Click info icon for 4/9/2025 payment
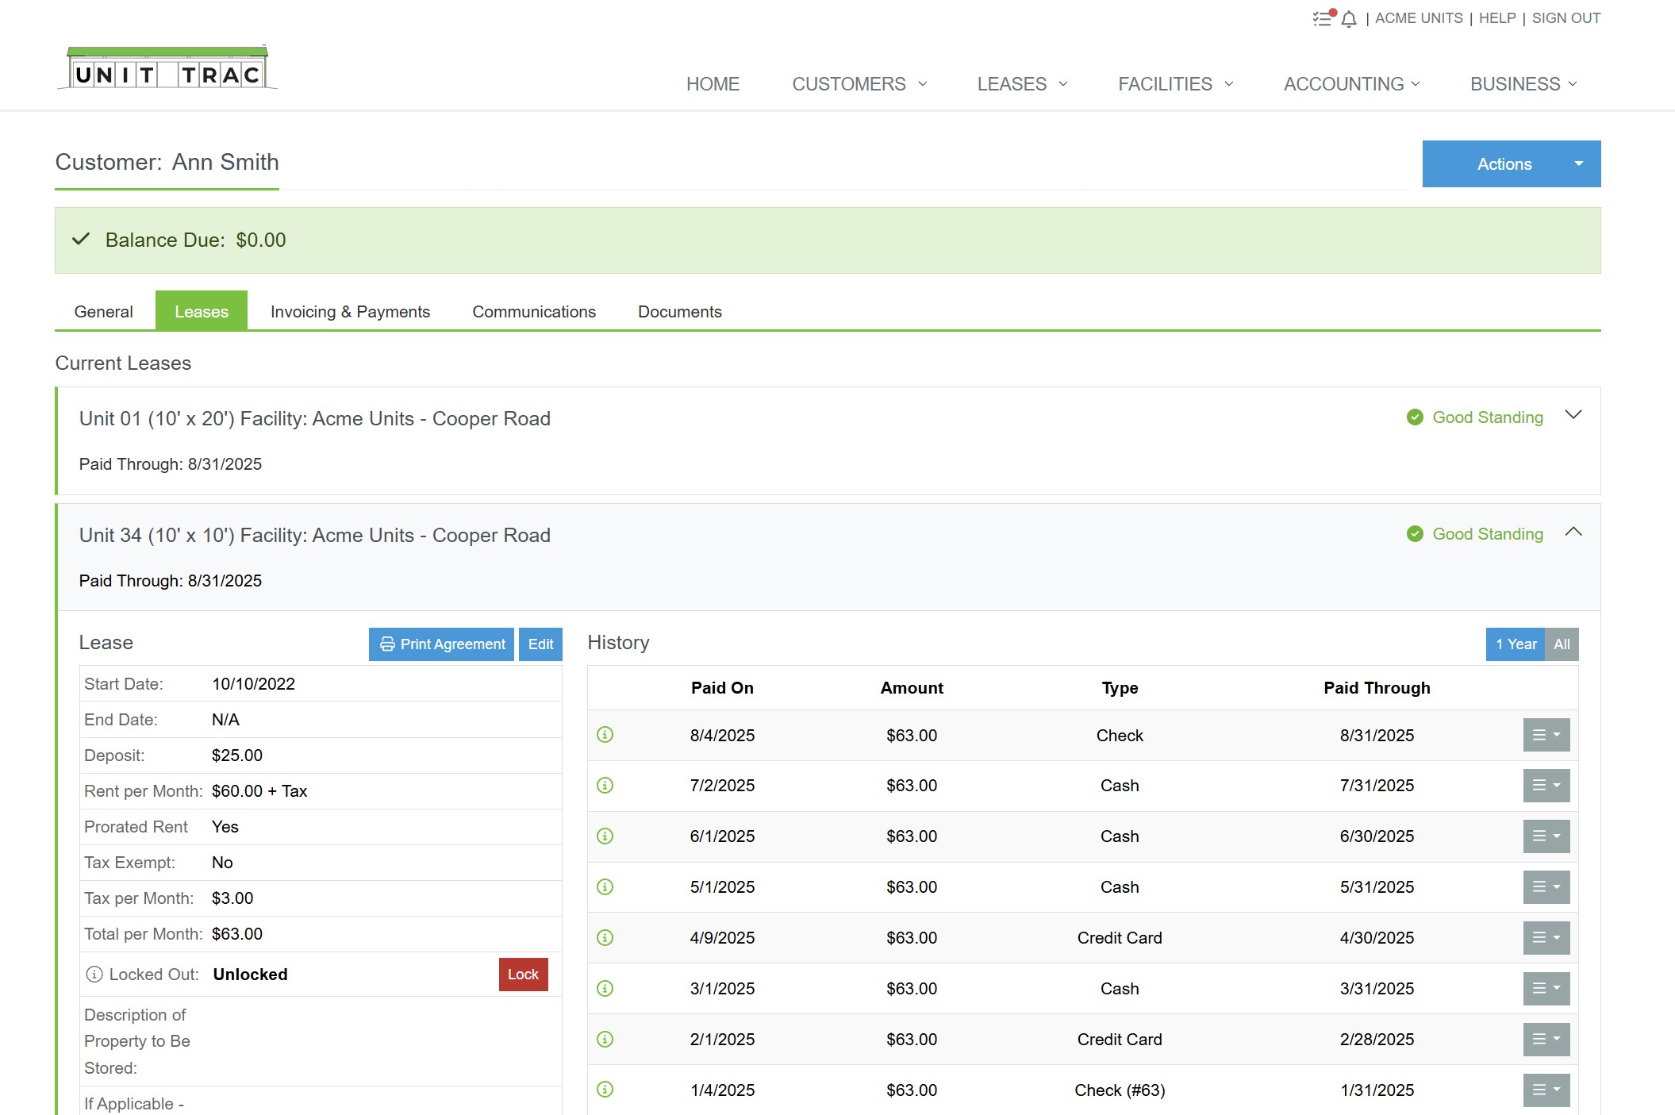The image size is (1675, 1115). (605, 938)
